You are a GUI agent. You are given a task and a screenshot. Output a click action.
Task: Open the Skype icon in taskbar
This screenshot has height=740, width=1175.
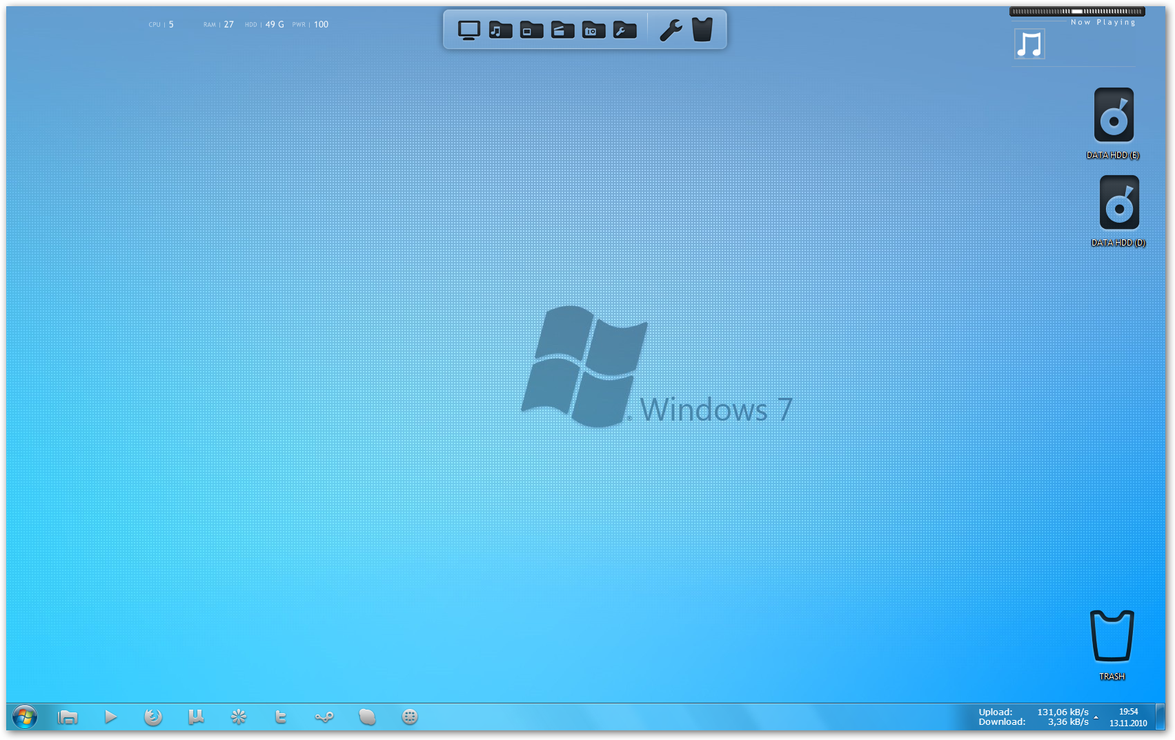coord(367,717)
